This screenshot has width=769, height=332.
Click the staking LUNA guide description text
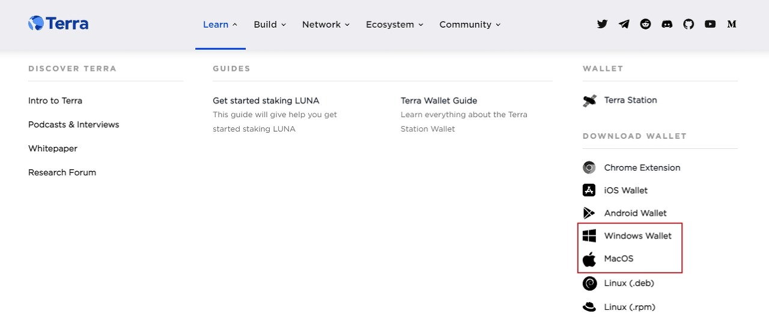[x=275, y=122]
